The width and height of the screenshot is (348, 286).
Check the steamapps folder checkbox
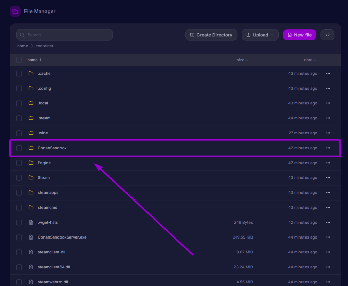pyautogui.click(x=19, y=193)
